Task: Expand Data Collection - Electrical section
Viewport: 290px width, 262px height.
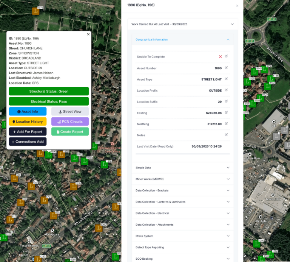Action: pyautogui.click(x=228, y=213)
